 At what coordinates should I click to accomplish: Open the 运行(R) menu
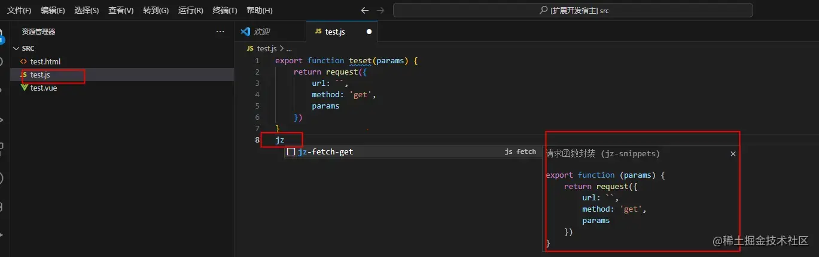click(x=191, y=11)
